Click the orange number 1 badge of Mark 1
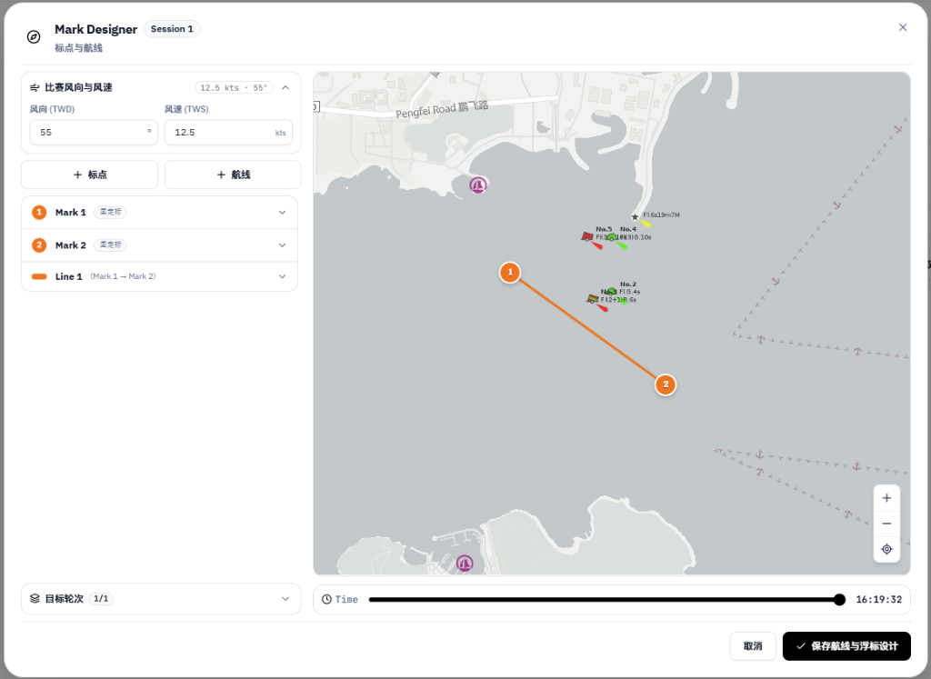The image size is (931, 679). click(39, 213)
